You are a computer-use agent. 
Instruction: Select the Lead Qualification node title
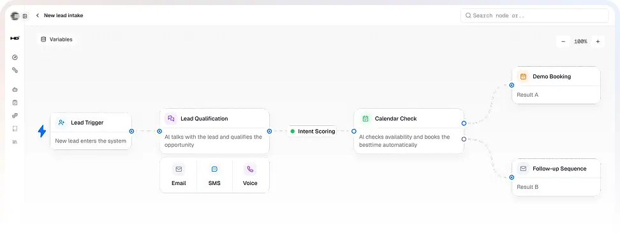[x=204, y=118]
